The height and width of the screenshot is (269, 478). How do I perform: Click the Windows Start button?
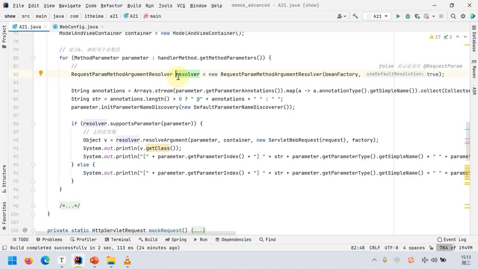tap(12, 260)
